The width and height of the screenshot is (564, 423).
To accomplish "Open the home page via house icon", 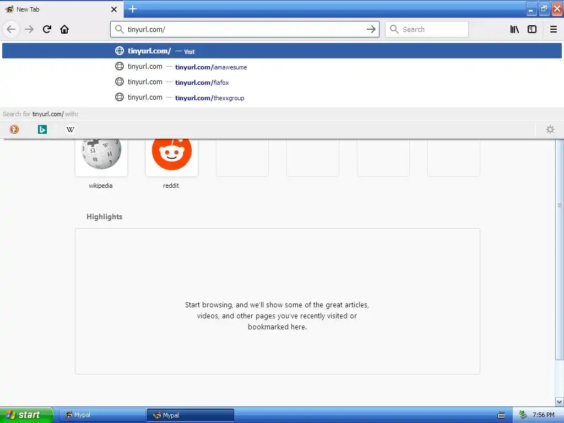I will click(x=64, y=29).
